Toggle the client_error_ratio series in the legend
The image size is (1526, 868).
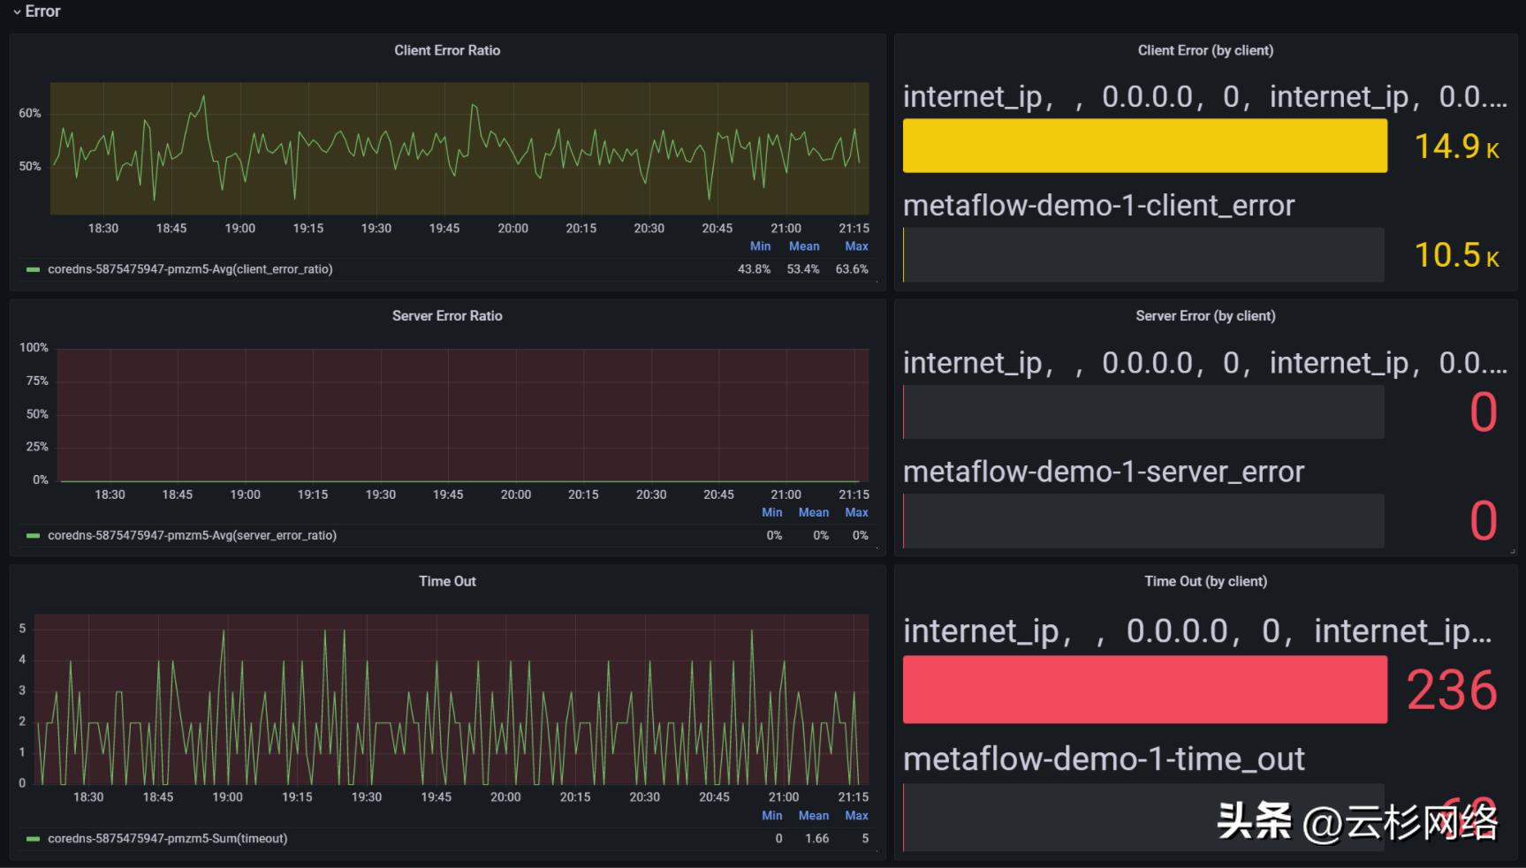click(192, 269)
